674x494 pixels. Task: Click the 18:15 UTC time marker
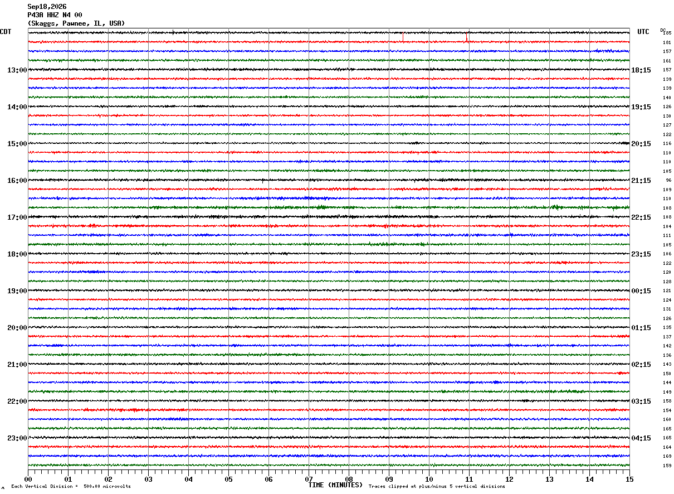tap(641, 70)
